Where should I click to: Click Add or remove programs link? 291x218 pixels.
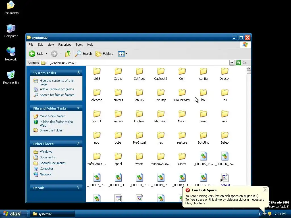pyautogui.click(x=57, y=89)
